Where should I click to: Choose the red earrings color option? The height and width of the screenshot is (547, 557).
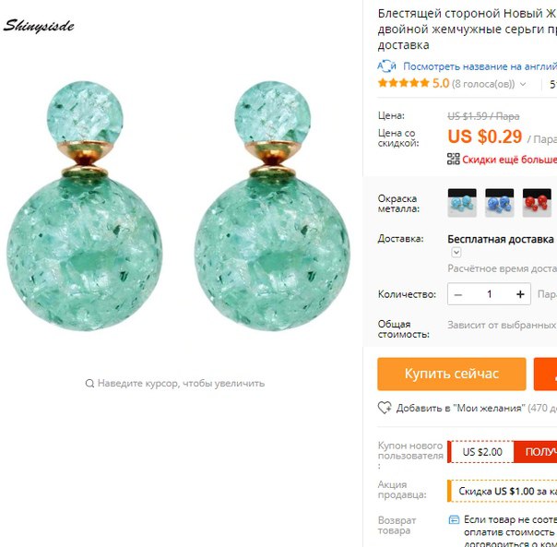click(537, 203)
